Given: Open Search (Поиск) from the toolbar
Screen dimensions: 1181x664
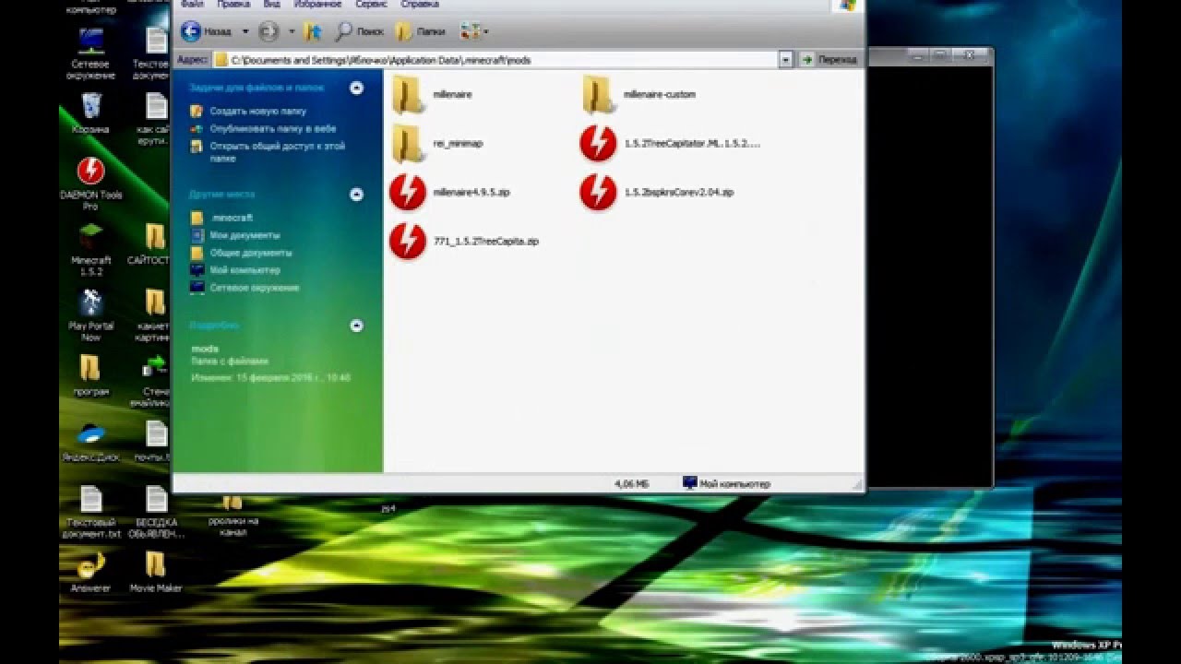Looking at the screenshot, I should coord(359,32).
